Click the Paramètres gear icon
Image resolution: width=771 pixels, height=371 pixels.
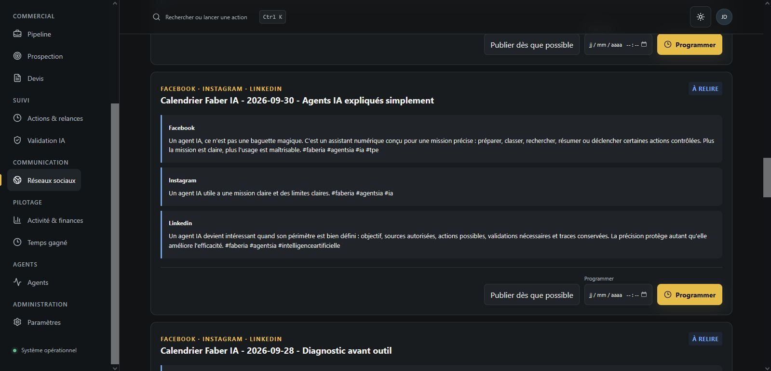17,322
